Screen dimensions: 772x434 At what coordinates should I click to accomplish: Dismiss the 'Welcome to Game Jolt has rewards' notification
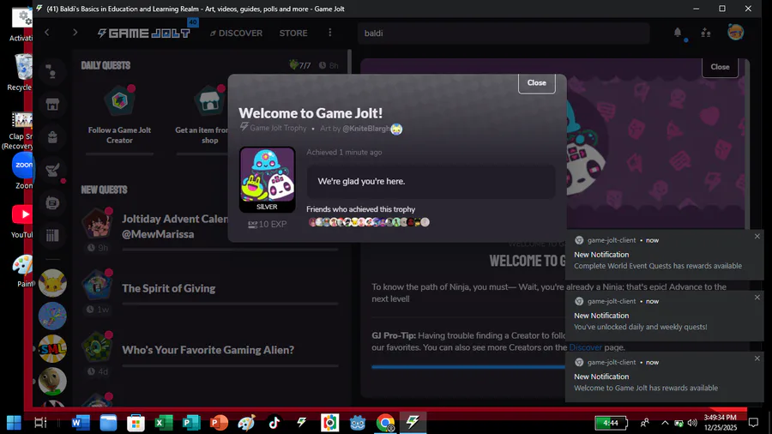tap(757, 359)
